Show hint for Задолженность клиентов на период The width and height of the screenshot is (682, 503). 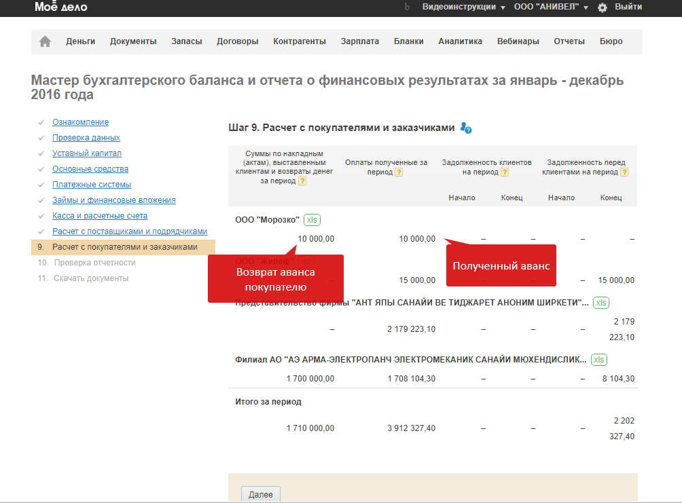point(505,172)
